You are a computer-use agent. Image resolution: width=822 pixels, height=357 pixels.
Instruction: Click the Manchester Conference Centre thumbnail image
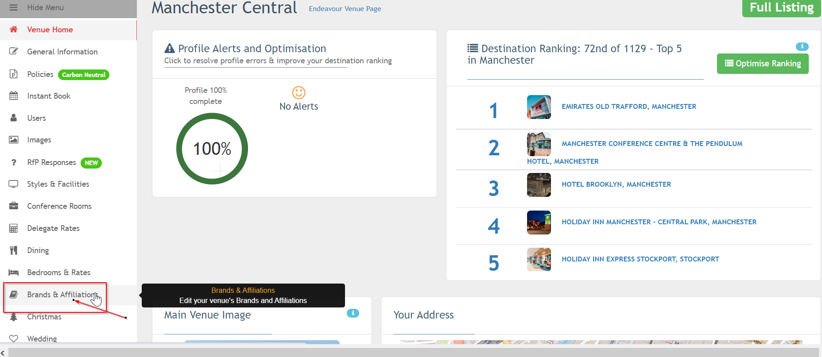pyautogui.click(x=539, y=144)
